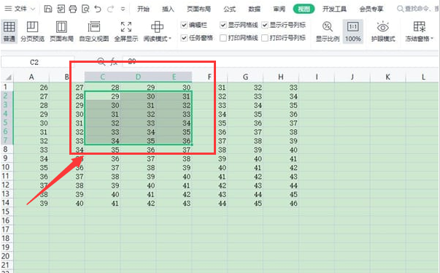Open 分页预览 page break preview
Viewport: 440px width, 273px height.
tap(32, 31)
